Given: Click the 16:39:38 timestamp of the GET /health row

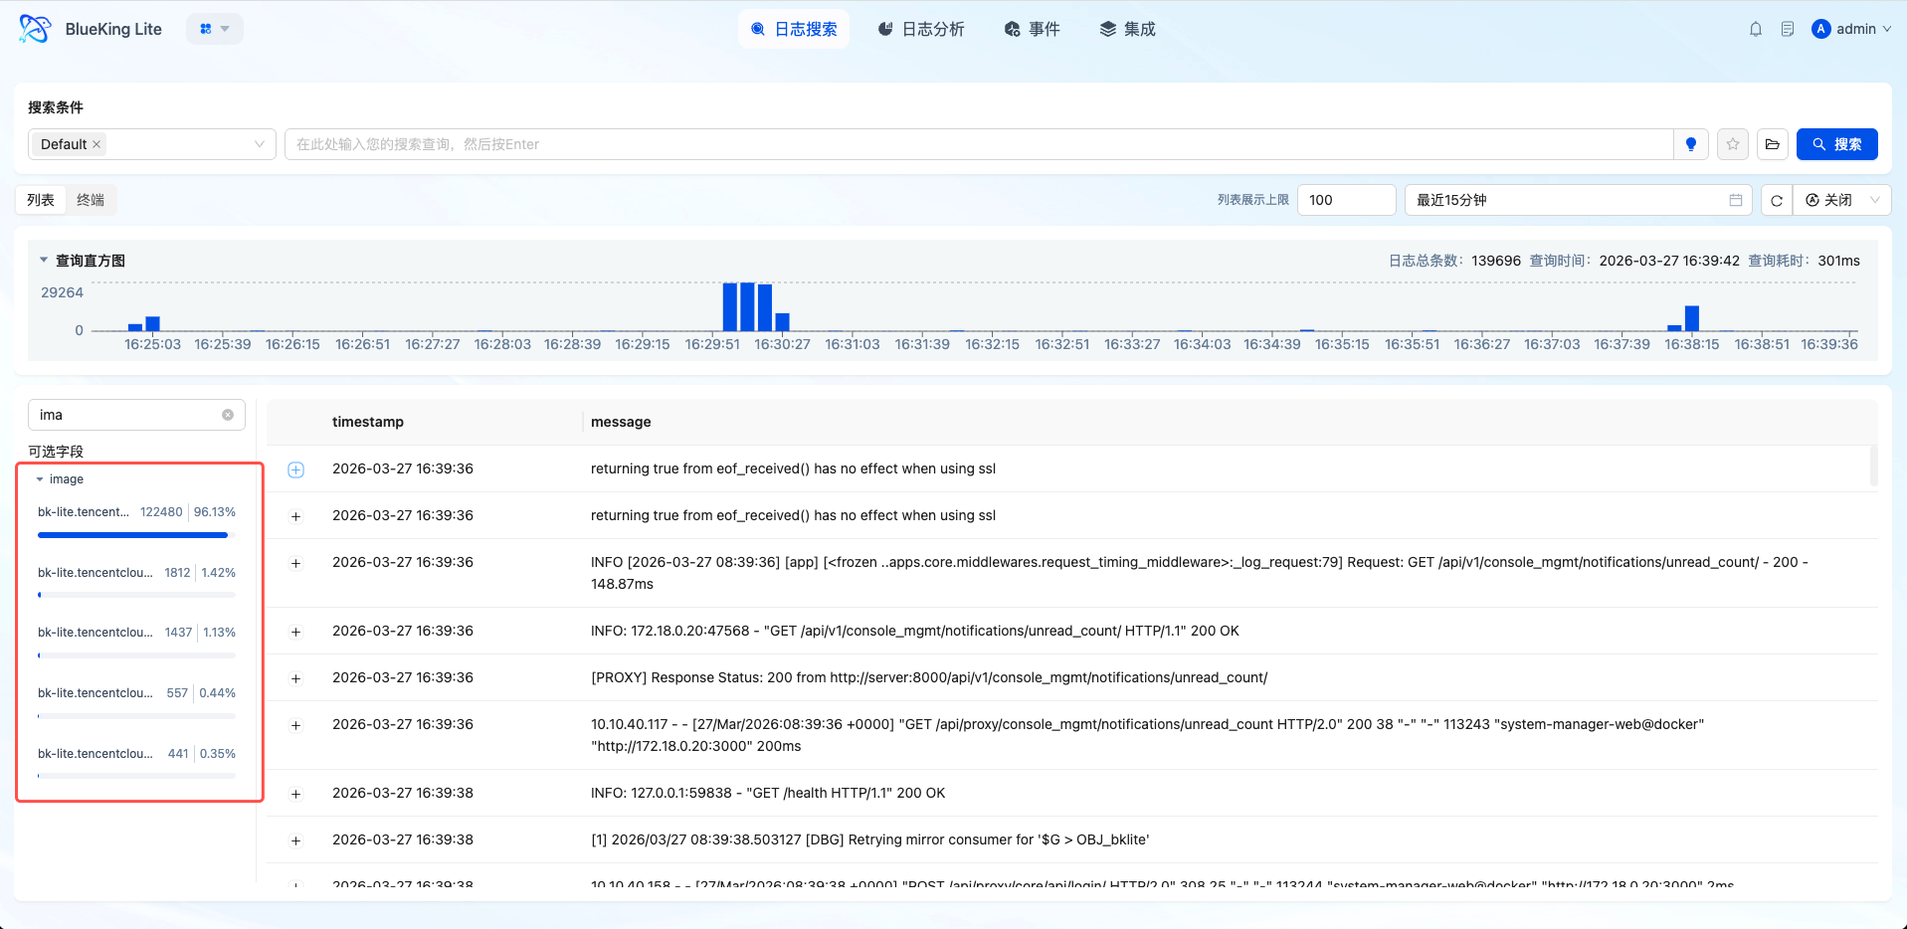Looking at the screenshot, I should pos(403,793).
